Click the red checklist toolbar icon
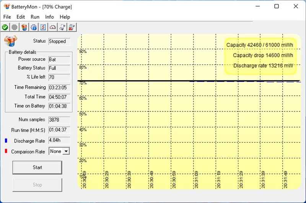This screenshot has height=203, width=306. (x=43, y=27)
